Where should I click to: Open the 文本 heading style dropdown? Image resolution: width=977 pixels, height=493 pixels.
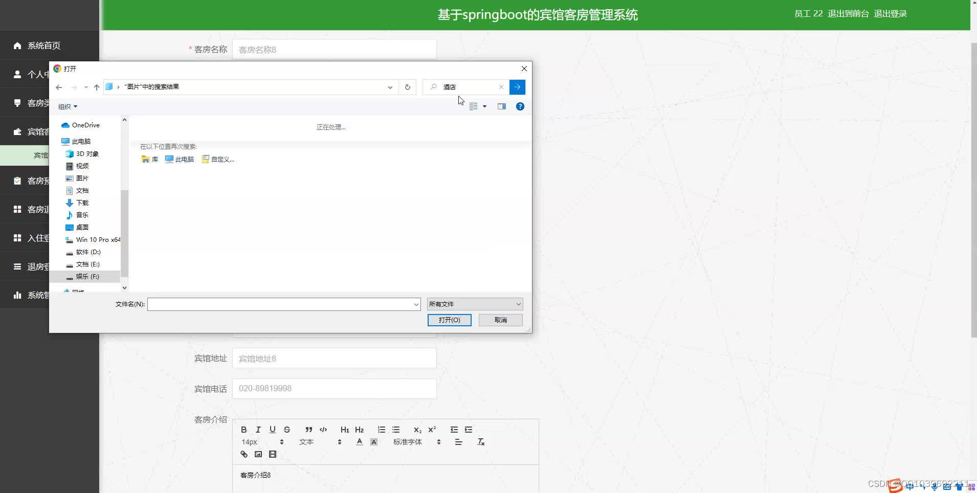point(320,442)
